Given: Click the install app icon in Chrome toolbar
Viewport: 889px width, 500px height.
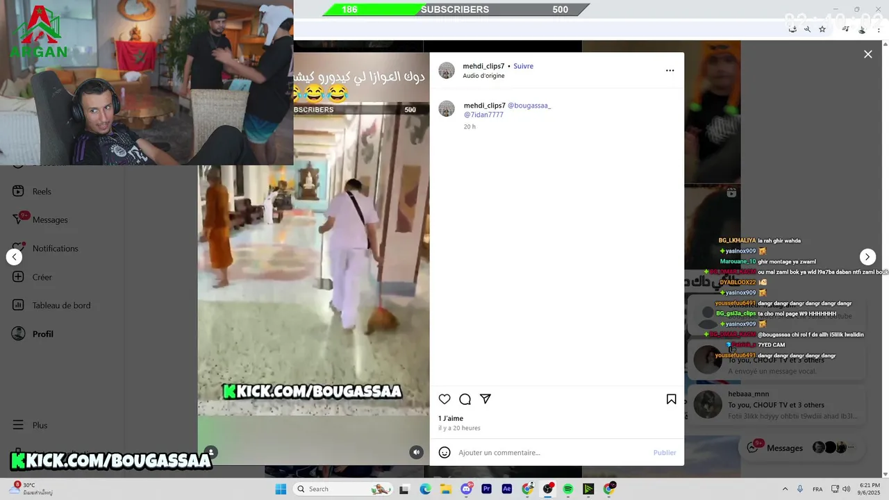Looking at the screenshot, I should click(792, 29).
